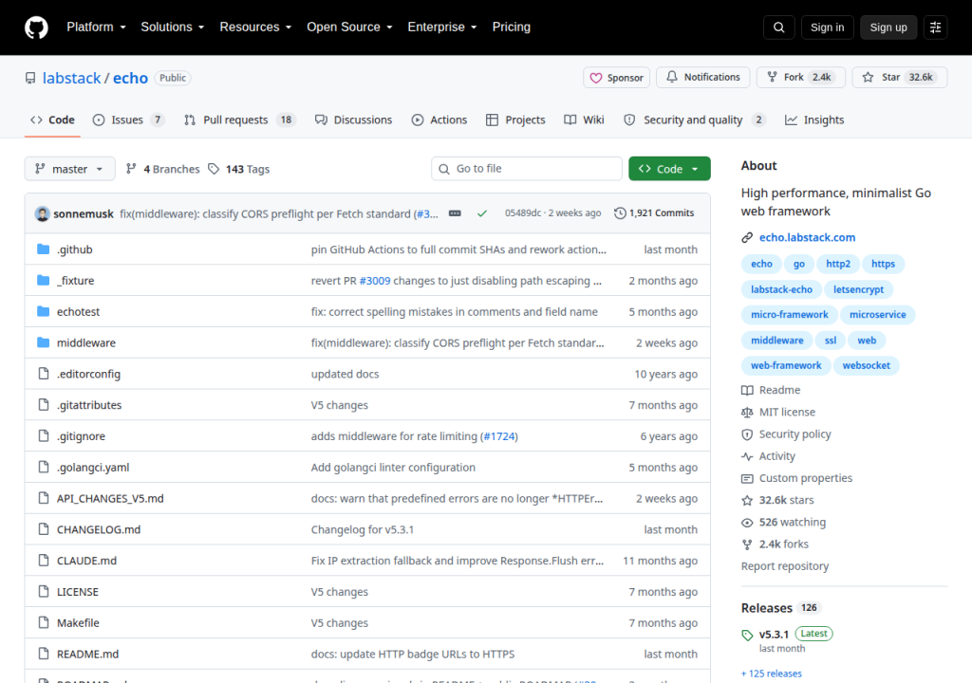Screen dimensions: 972x683
Task: Click the .gitignore file icon
Action: (44, 435)
